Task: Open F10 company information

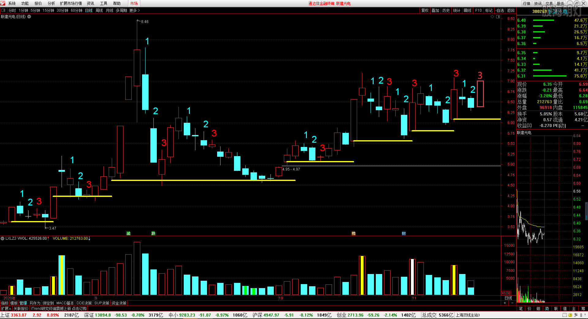Action: click(478, 10)
